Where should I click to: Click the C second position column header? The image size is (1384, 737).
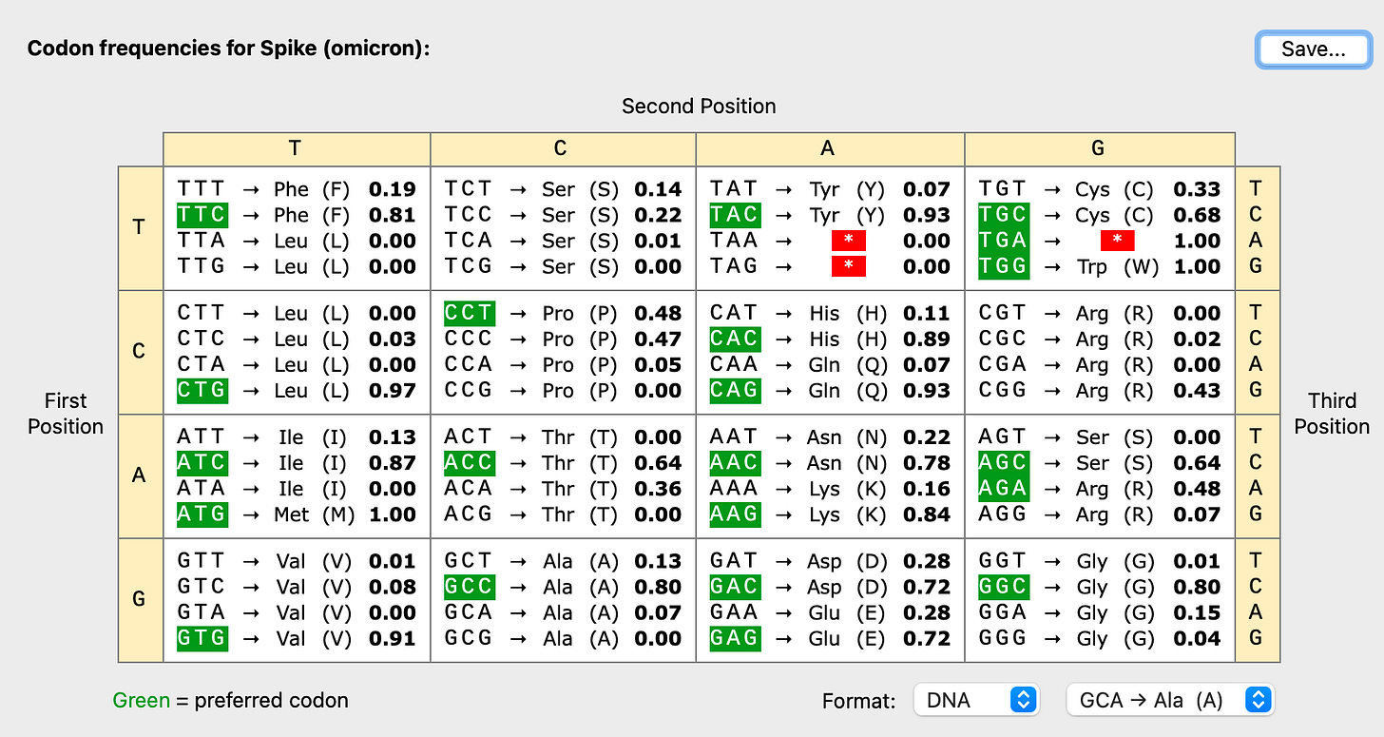pos(563,148)
